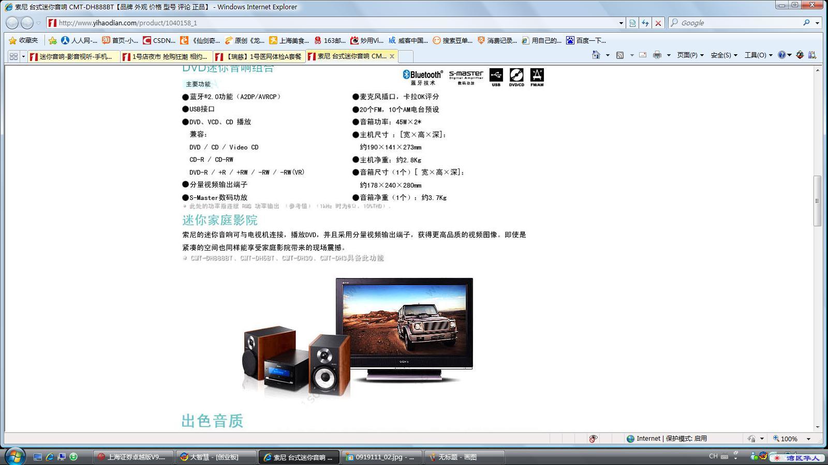Go forward with the Forward arrow button

pos(27,23)
